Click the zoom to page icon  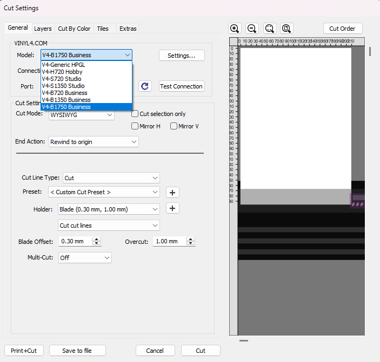286,29
